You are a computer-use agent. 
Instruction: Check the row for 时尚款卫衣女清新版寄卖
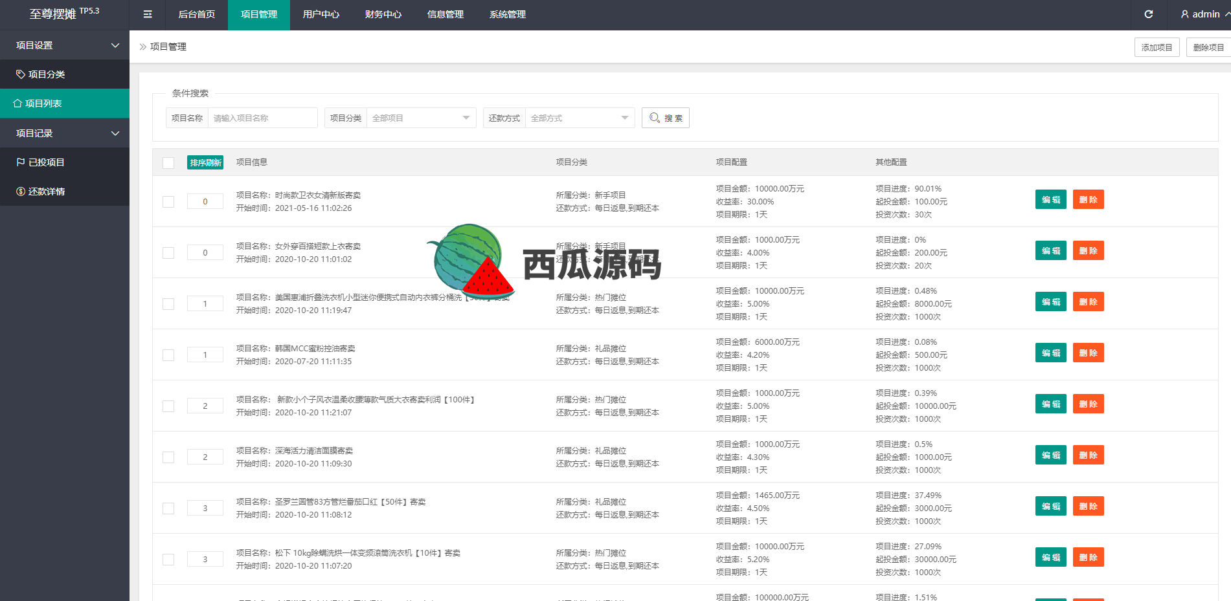(168, 202)
